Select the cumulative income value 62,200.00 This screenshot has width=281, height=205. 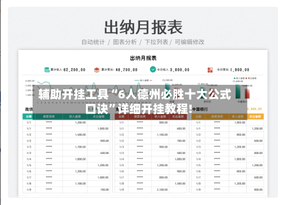click(x=74, y=70)
